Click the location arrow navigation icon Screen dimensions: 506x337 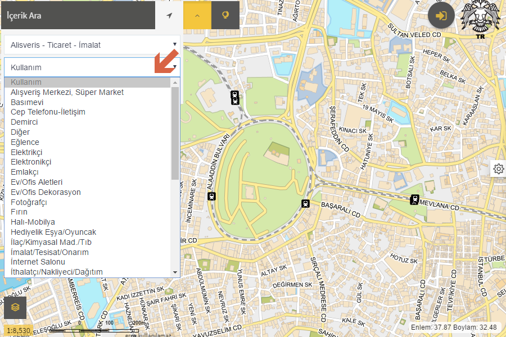pos(169,16)
